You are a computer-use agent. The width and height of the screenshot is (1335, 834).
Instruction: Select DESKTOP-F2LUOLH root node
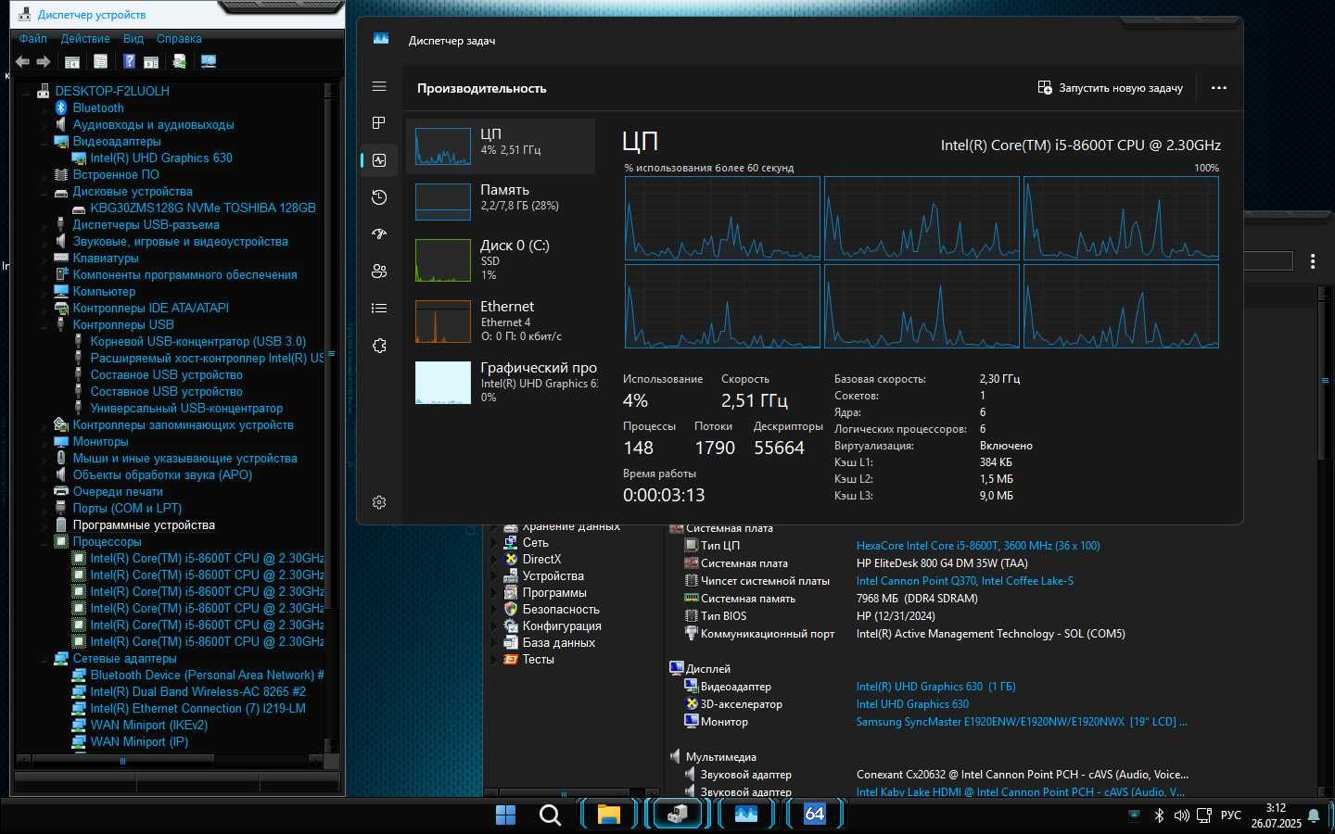(111, 92)
